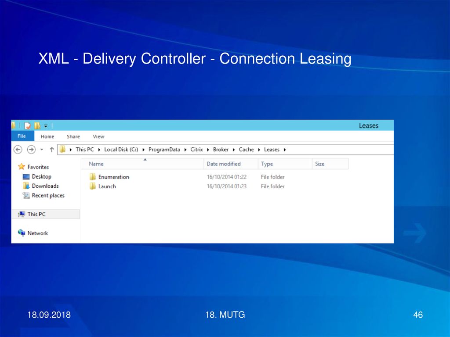Viewport: 450px width, 337px height.
Task: Select the Launch folder icon
Action: pyautogui.click(x=92, y=186)
